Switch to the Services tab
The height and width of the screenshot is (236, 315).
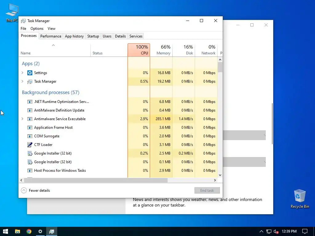(x=136, y=36)
